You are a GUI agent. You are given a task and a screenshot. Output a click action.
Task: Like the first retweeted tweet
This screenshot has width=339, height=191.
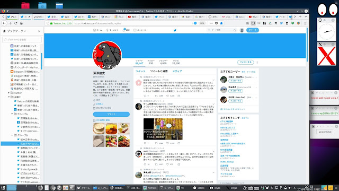click(167, 96)
